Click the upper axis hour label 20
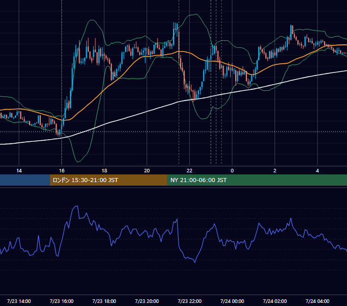Screen dimensions: 347x306 tap(147, 171)
